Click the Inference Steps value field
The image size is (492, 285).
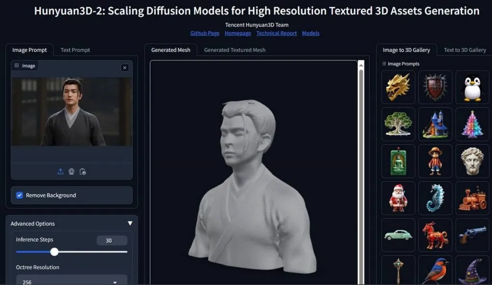(112, 240)
